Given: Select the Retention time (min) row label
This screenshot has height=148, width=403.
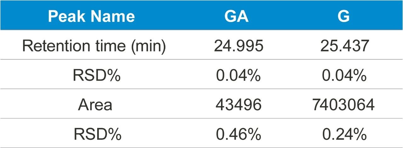Looking at the screenshot, I should point(94,46).
